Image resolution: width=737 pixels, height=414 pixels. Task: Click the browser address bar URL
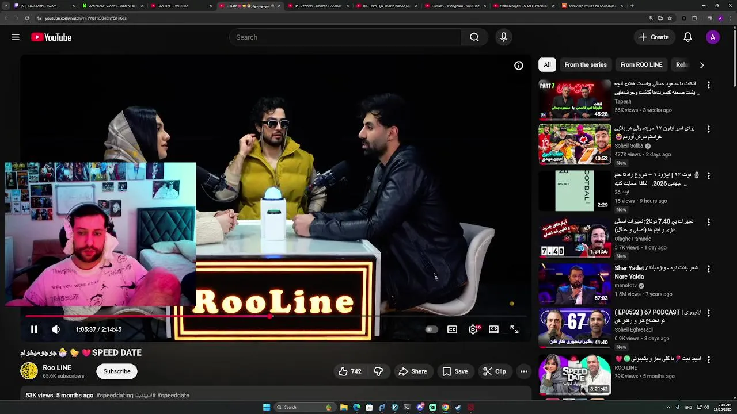pyautogui.click(x=85, y=18)
